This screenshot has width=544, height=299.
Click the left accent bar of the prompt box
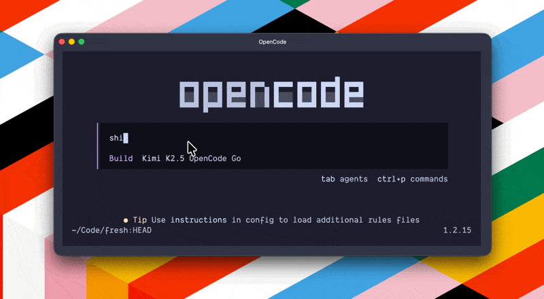pos(99,145)
